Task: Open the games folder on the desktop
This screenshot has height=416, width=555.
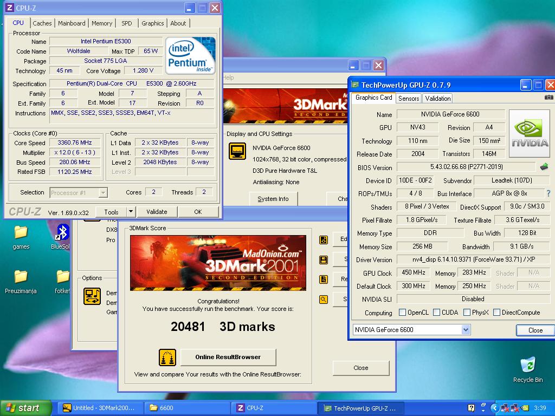Action: (21, 237)
